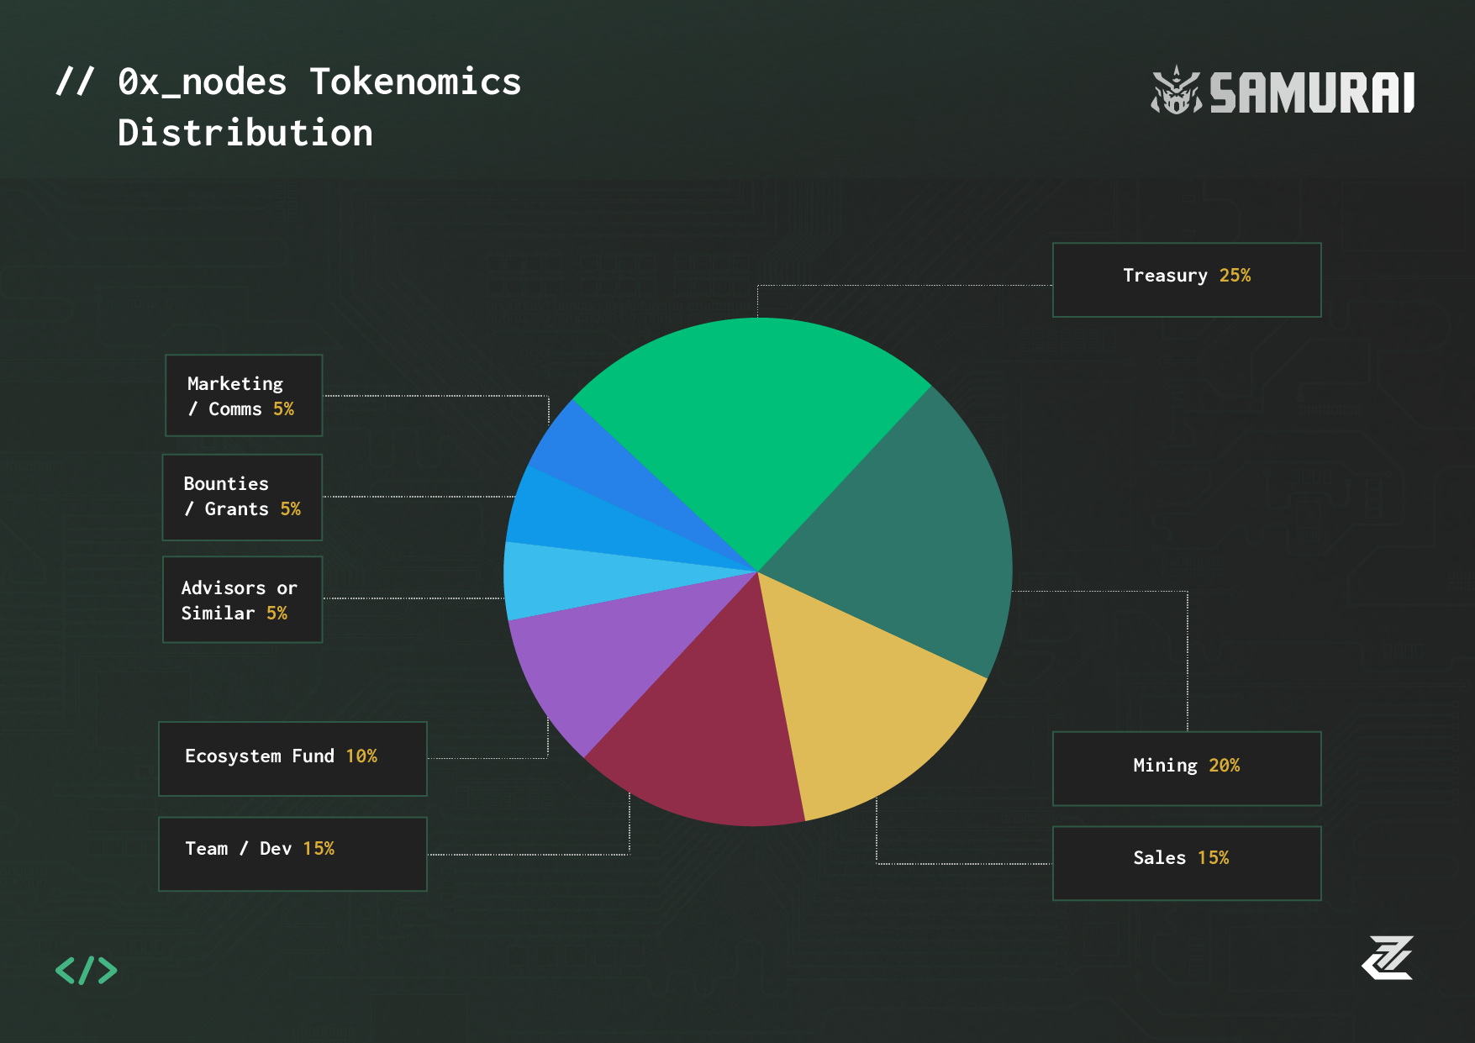This screenshot has height=1043, width=1475.
Task: Select the Marketing / Comms 5% label
Action: (x=244, y=395)
